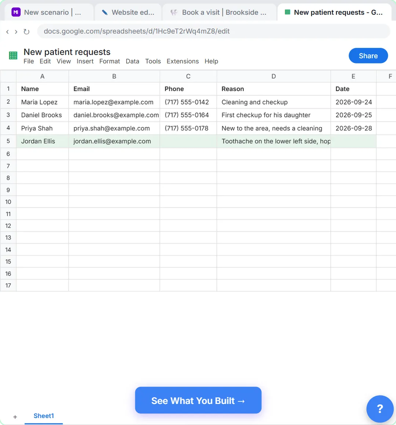The height and width of the screenshot is (425, 396).
Task: Click the Share button
Action: click(x=368, y=56)
